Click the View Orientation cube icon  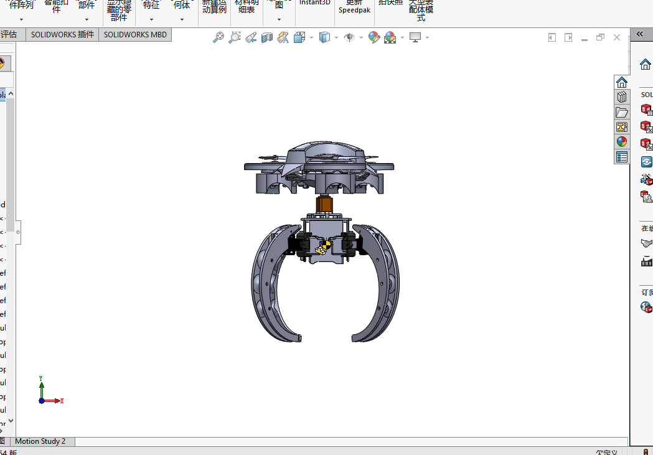[299, 37]
